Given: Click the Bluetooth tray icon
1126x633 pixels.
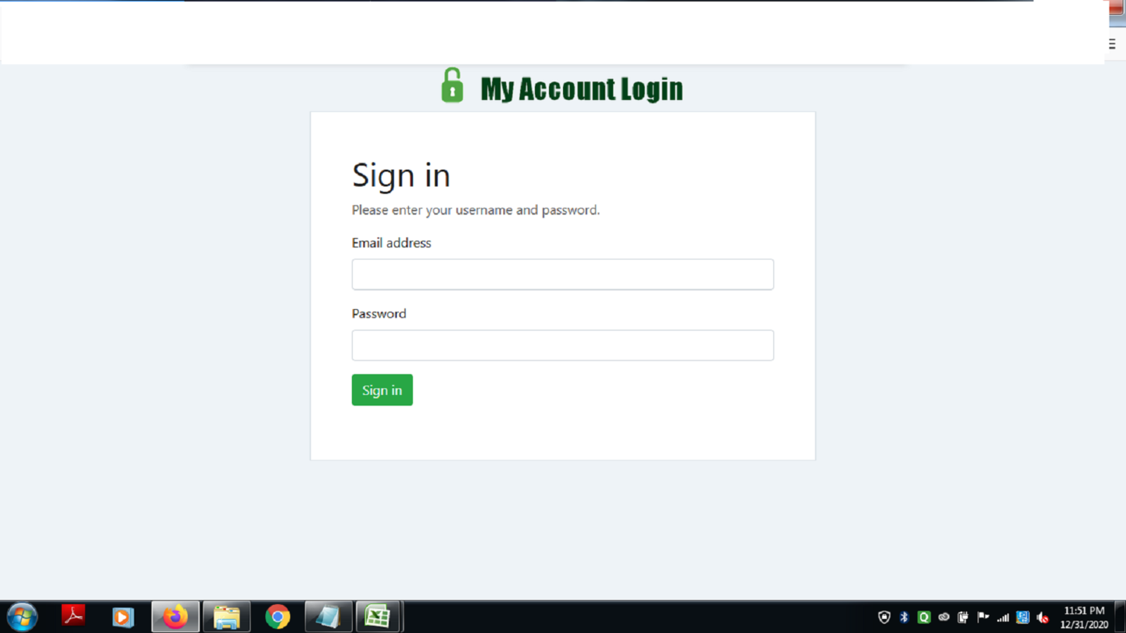Looking at the screenshot, I should (x=904, y=618).
